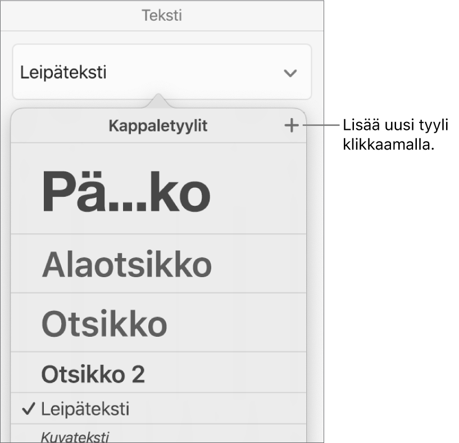Click the chevron on the Leipäteksti selector
The height and width of the screenshot is (443, 459).
click(292, 72)
